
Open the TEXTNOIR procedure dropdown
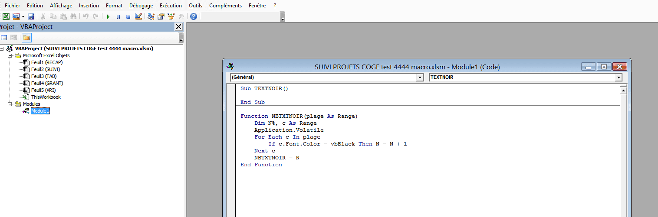(618, 78)
